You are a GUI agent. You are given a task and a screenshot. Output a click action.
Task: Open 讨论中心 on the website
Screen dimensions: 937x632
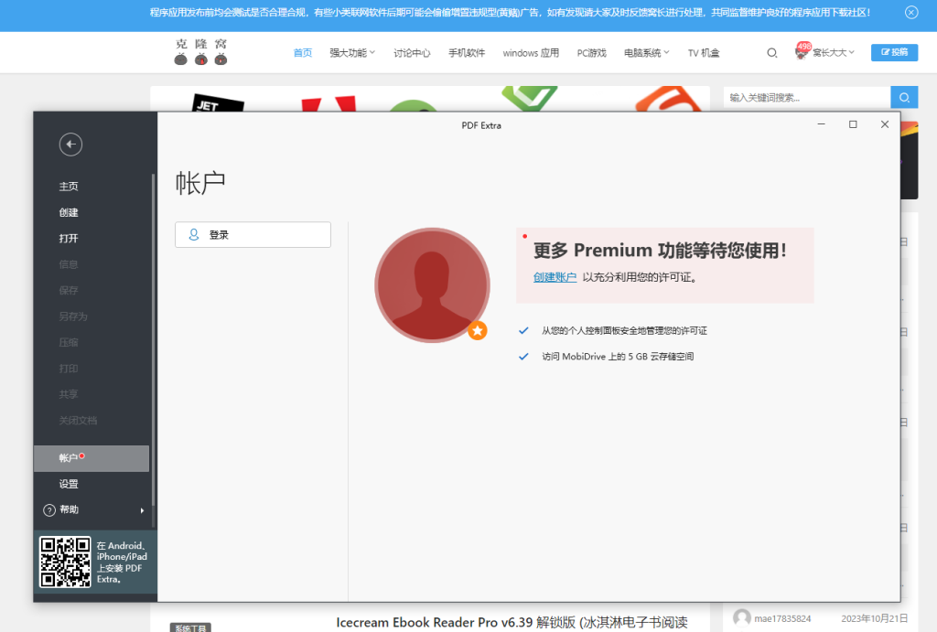click(412, 53)
